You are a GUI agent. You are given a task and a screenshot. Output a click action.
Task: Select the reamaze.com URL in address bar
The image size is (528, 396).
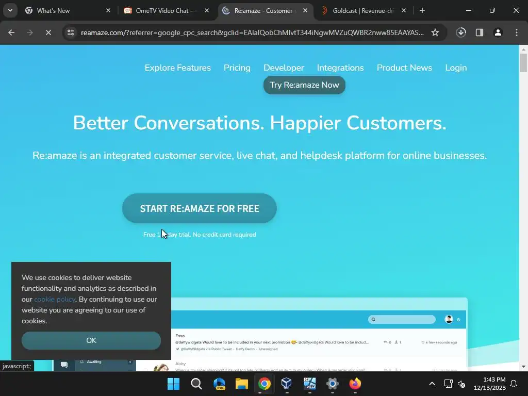tap(252, 32)
